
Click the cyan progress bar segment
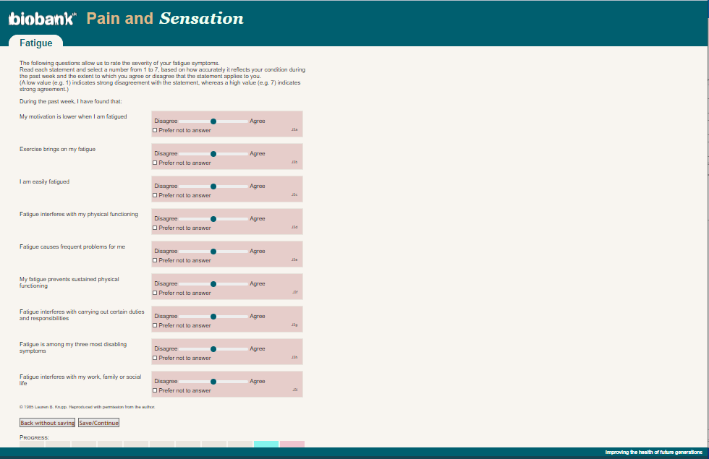pos(266,444)
